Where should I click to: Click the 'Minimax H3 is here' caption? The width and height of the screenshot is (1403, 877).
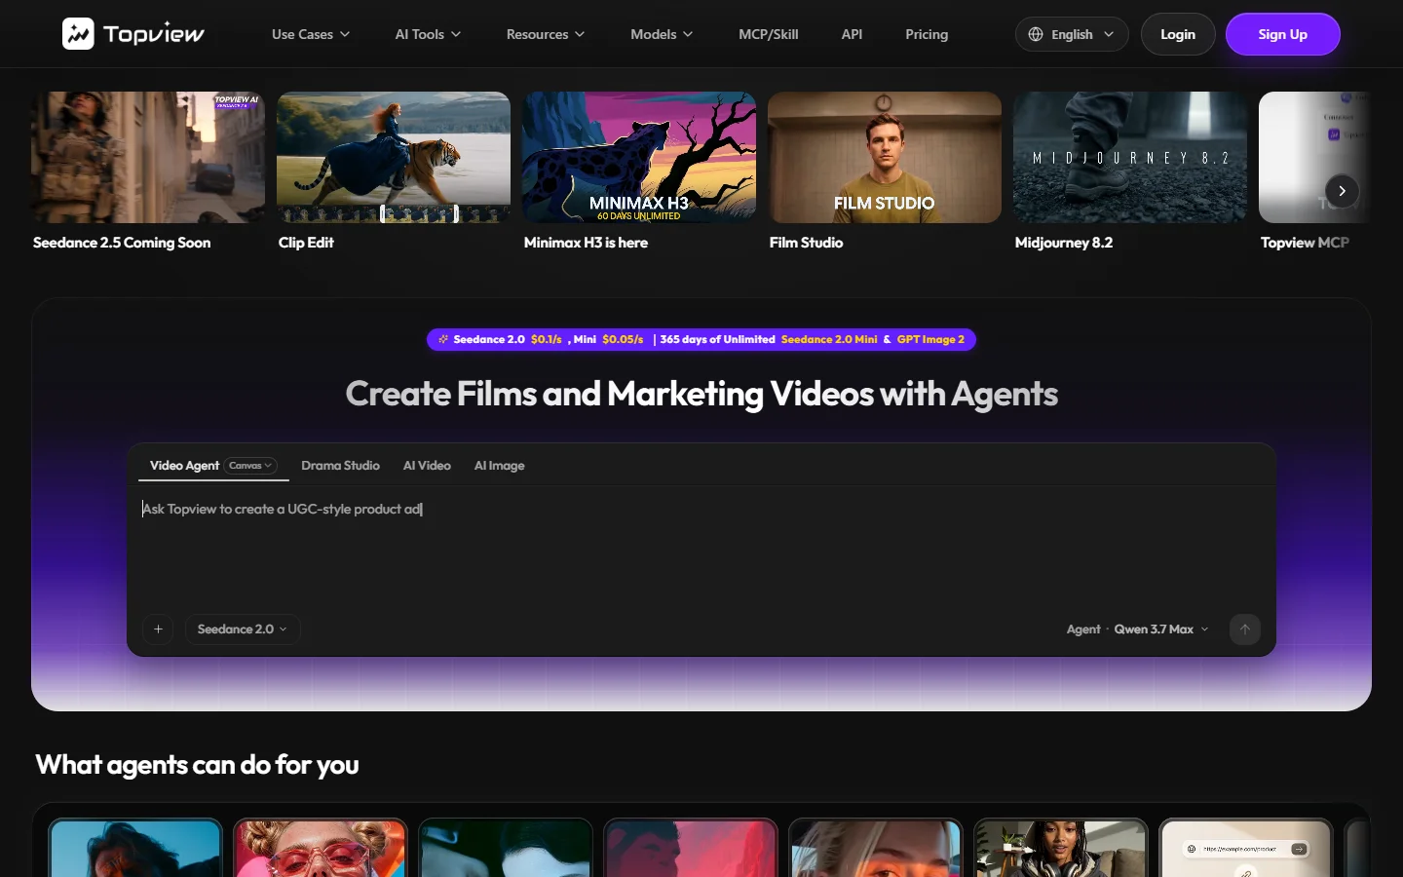click(586, 243)
